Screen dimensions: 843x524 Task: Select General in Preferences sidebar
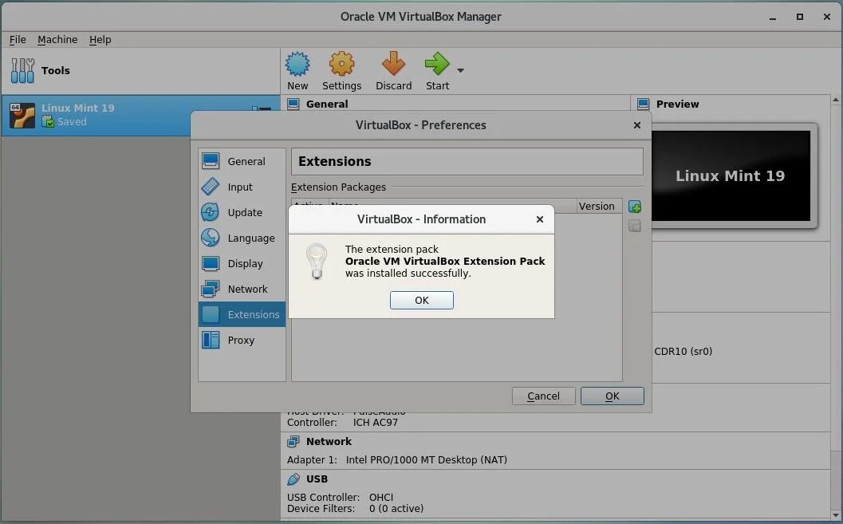click(242, 161)
